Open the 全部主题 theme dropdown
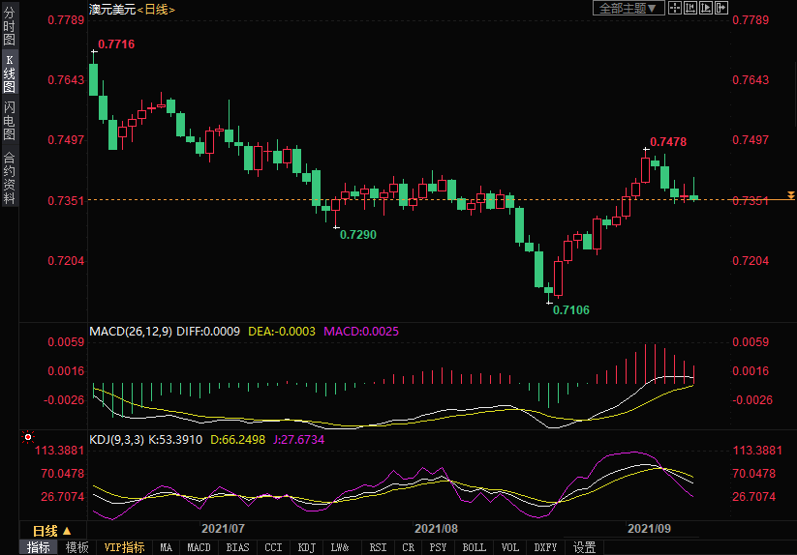 pyautogui.click(x=628, y=8)
